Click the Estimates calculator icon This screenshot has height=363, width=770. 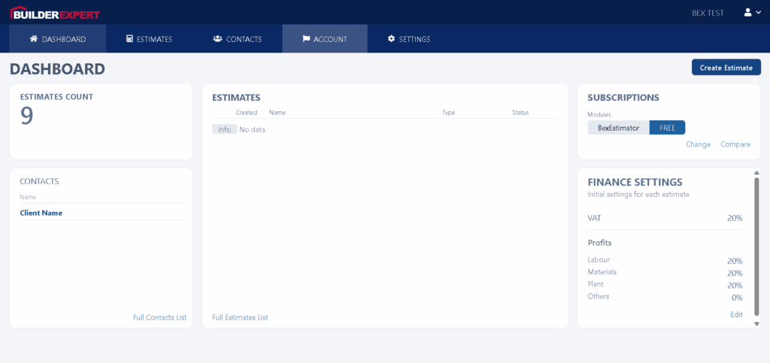click(x=129, y=39)
